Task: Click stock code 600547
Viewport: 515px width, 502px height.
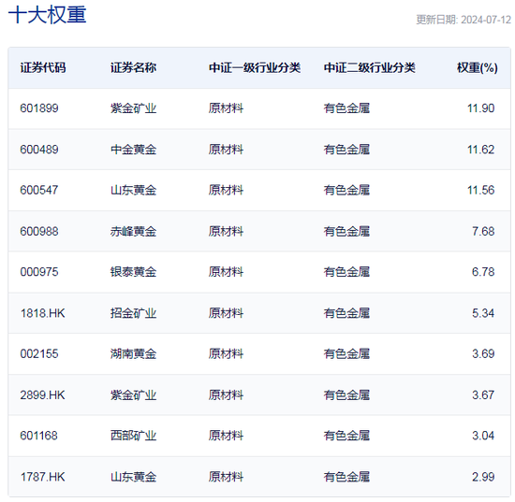Action: point(39,190)
